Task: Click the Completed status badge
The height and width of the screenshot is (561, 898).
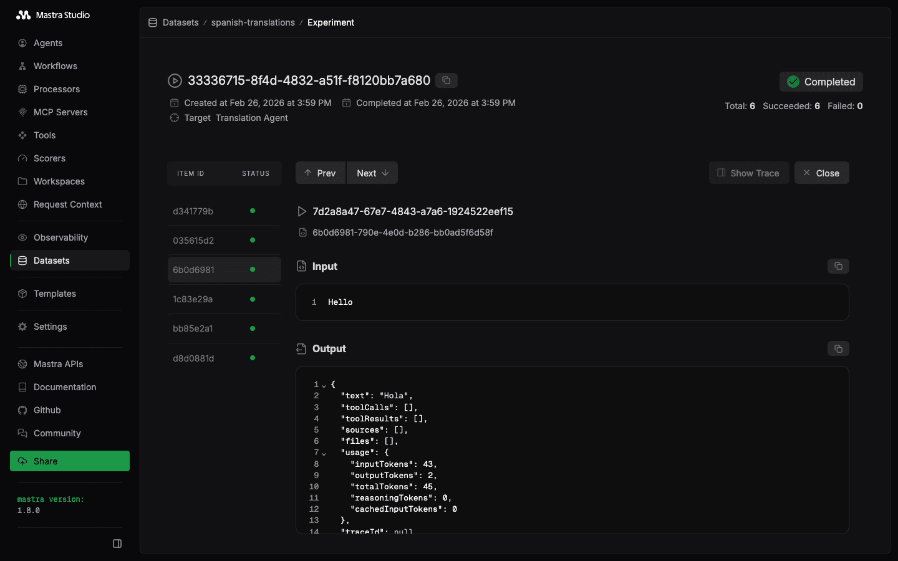Action: pyautogui.click(x=821, y=82)
